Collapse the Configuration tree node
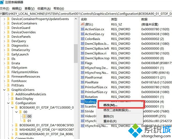Image resolution: width=172 pixels, height=139 pixels. 8,103
